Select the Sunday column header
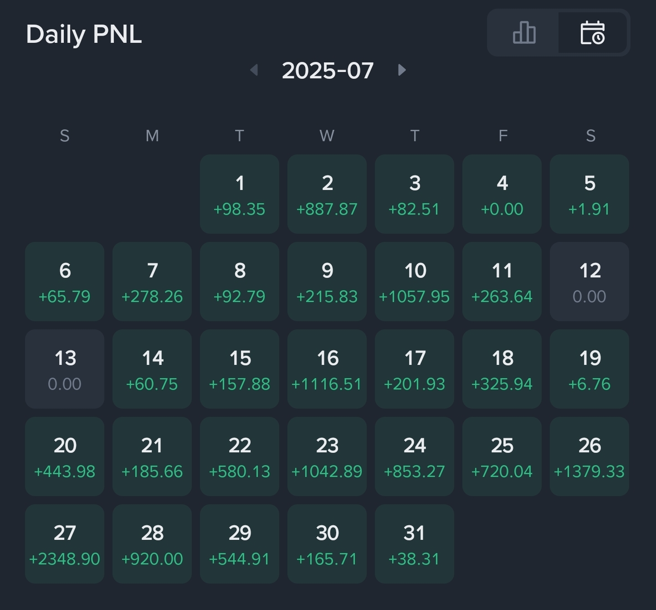Screen dimensions: 656x610 tap(65, 136)
